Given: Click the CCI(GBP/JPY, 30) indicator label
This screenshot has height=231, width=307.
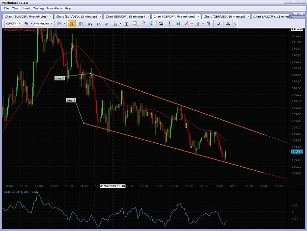Looking at the screenshot, I should (21, 192).
